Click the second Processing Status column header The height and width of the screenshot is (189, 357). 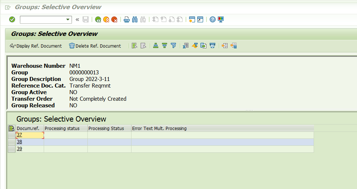click(109, 128)
